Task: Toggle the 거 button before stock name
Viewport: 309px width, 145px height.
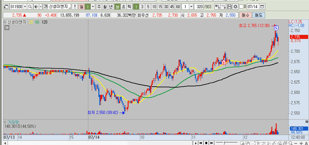Action: tap(46, 7)
